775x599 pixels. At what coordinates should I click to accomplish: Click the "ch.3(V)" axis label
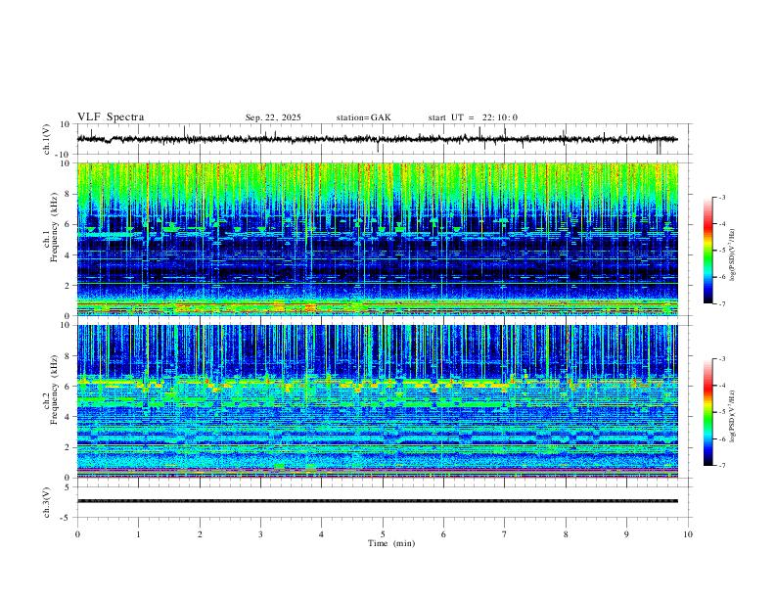pos(47,503)
